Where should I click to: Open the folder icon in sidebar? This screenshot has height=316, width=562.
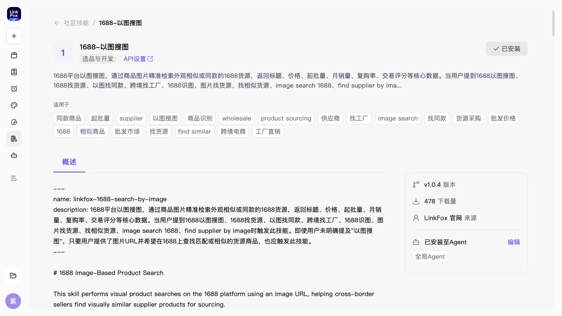click(x=13, y=276)
